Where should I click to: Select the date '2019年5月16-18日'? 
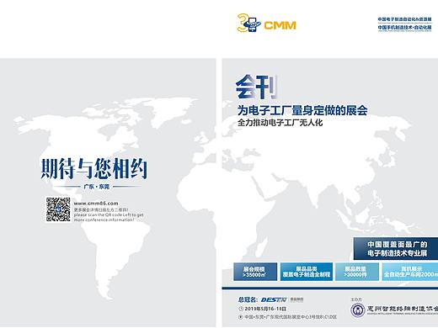[x=265, y=309]
